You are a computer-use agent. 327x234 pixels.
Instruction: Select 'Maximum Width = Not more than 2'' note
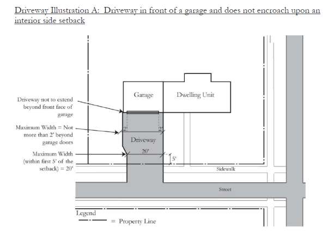45,135
